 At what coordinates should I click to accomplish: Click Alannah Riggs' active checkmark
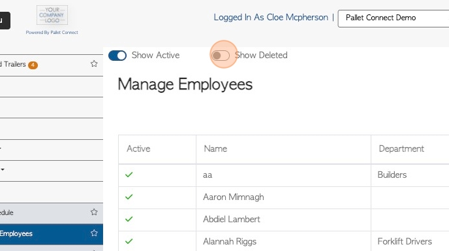click(x=129, y=241)
